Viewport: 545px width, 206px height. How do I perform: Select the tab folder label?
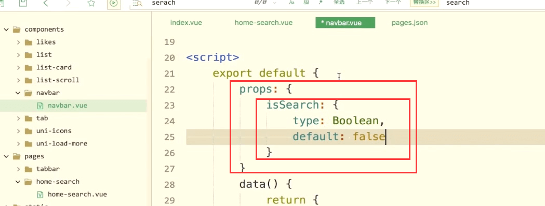(x=42, y=119)
